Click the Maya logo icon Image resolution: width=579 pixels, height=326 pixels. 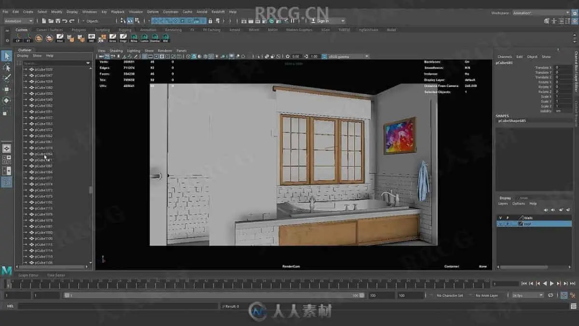point(7,271)
